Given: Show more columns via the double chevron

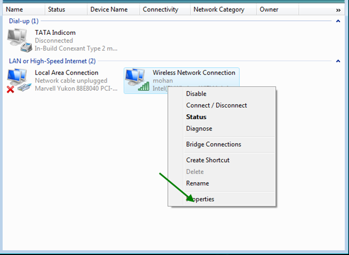Looking at the screenshot, I should 338,10.
